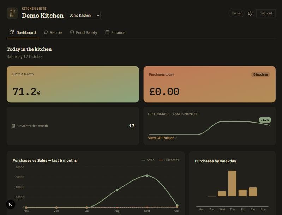
Task: Click the Saturday 17 October date text
Action: click(x=25, y=57)
